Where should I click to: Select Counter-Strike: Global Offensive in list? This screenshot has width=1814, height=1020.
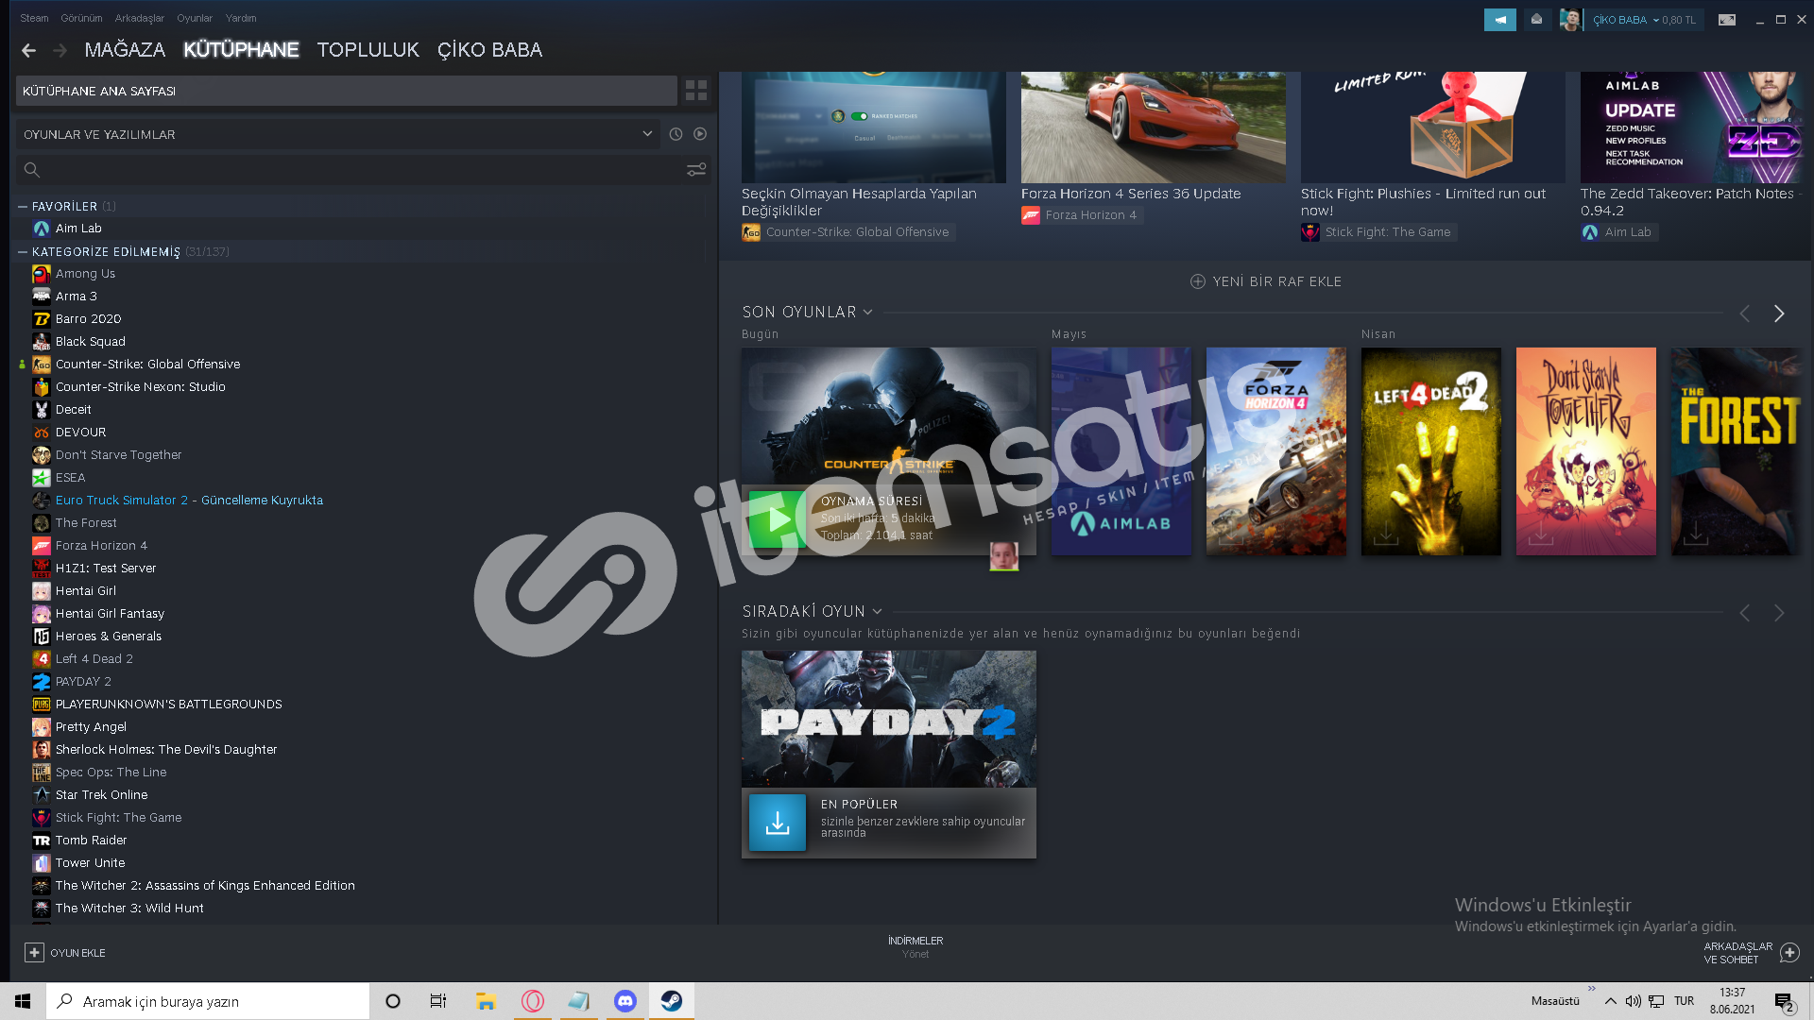147,365
